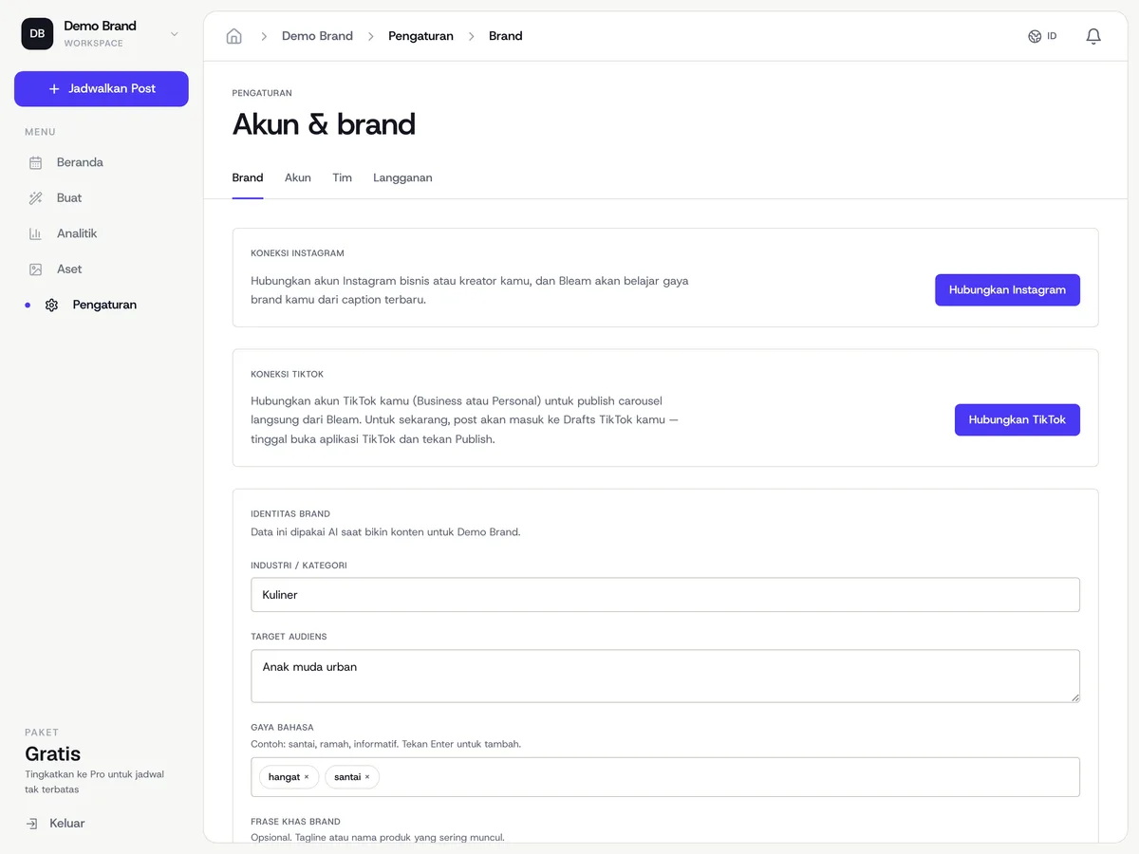Open notifications bell icon
1139x854 pixels.
[x=1093, y=36]
